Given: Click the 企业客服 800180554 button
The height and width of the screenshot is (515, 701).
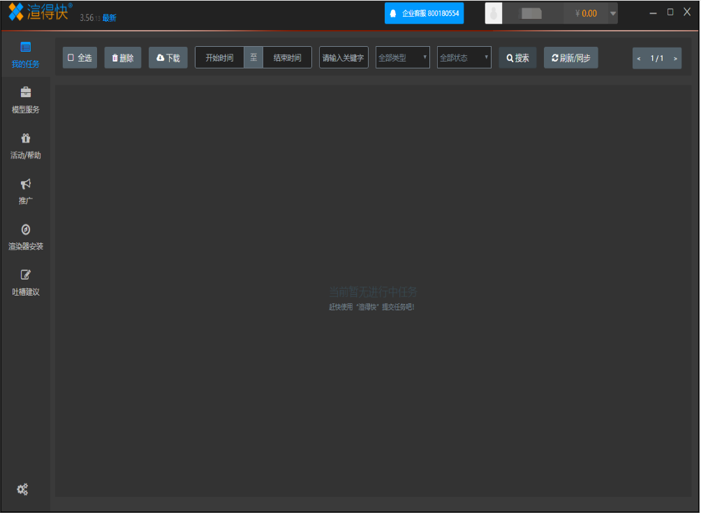Looking at the screenshot, I should (424, 13).
